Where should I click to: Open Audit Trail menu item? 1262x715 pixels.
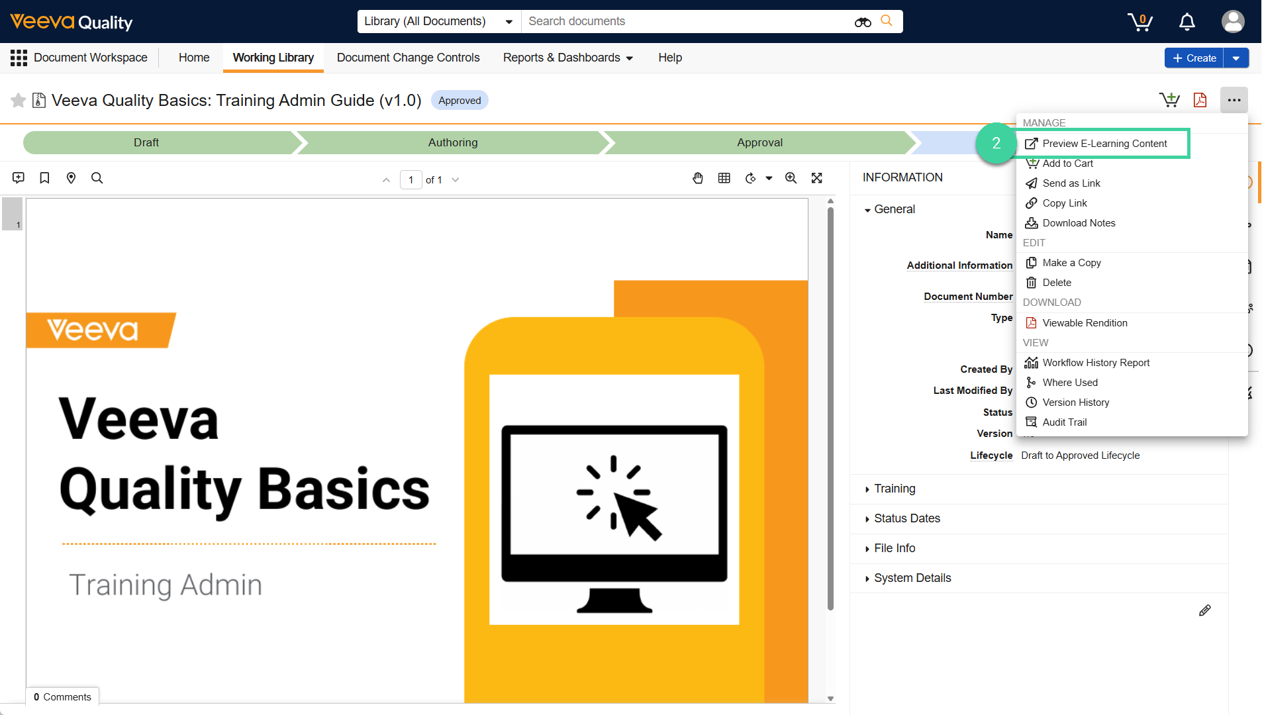click(x=1132, y=422)
